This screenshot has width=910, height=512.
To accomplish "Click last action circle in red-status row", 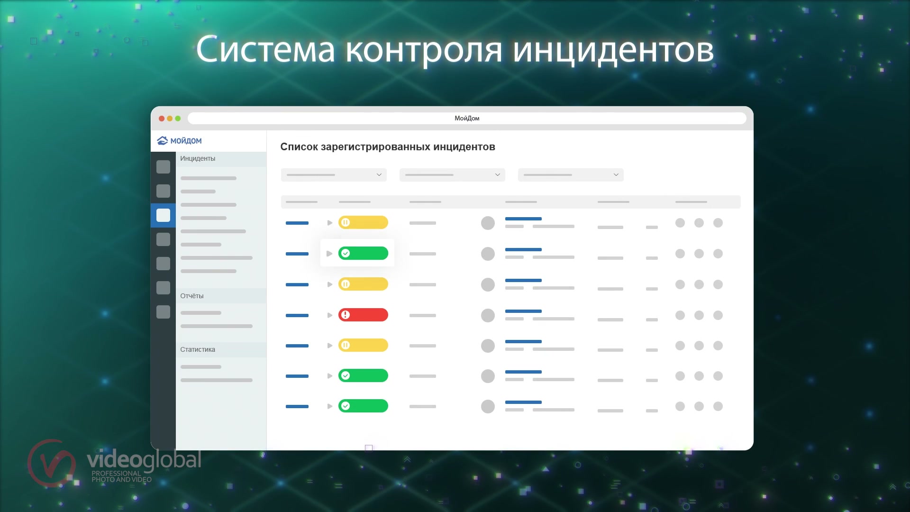I will coord(718,315).
